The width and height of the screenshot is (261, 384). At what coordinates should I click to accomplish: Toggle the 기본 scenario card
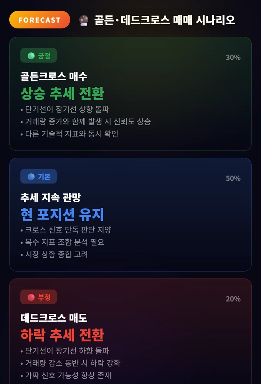coord(130,215)
